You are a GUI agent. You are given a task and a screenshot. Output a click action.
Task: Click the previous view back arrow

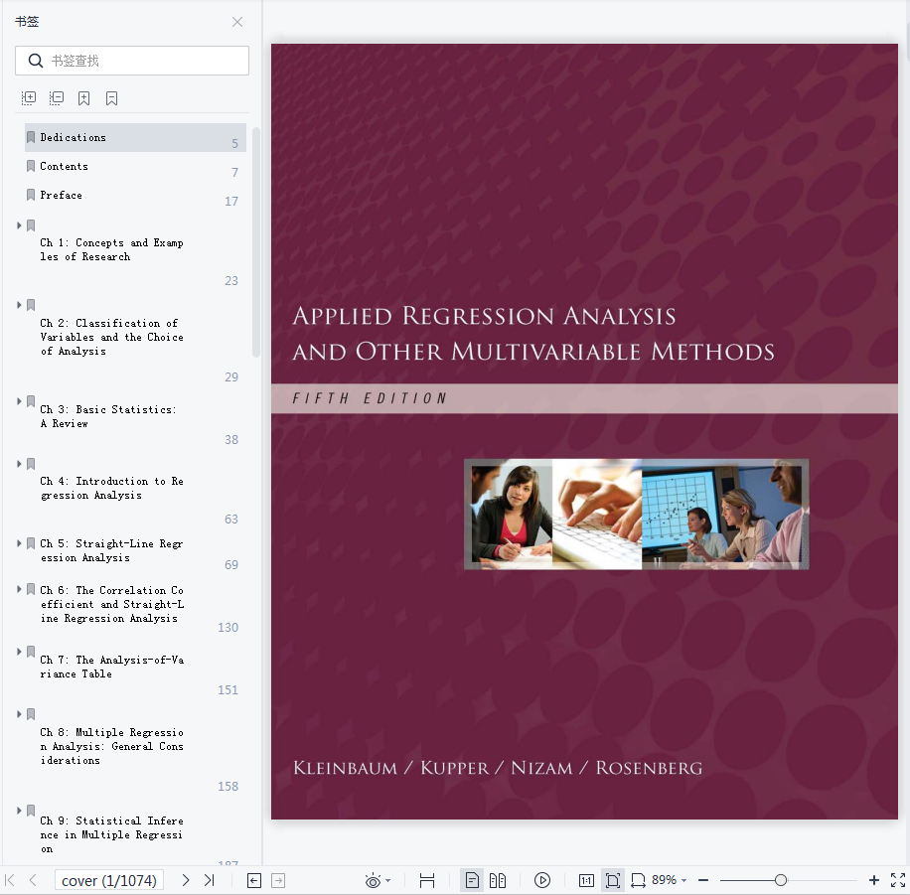(x=254, y=880)
